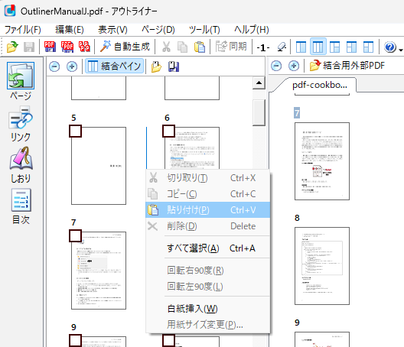Switch to the しおり sidebar panel
404x347 pixels.
point(21,165)
